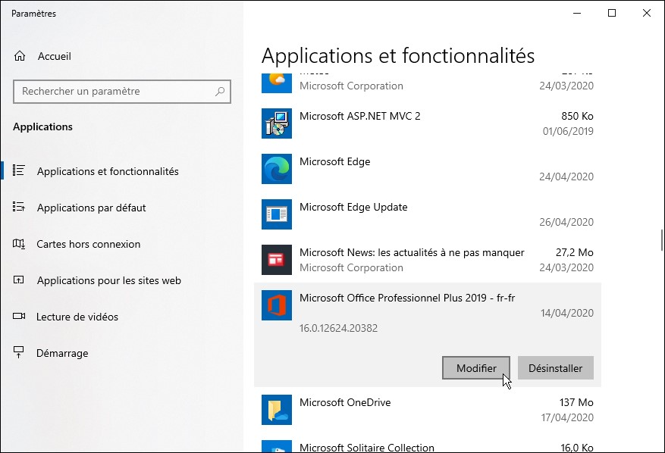Screen dimensions: 665x453
Task: Select Lecture de vidéos settings
Action: pyautogui.click(x=77, y=317)
